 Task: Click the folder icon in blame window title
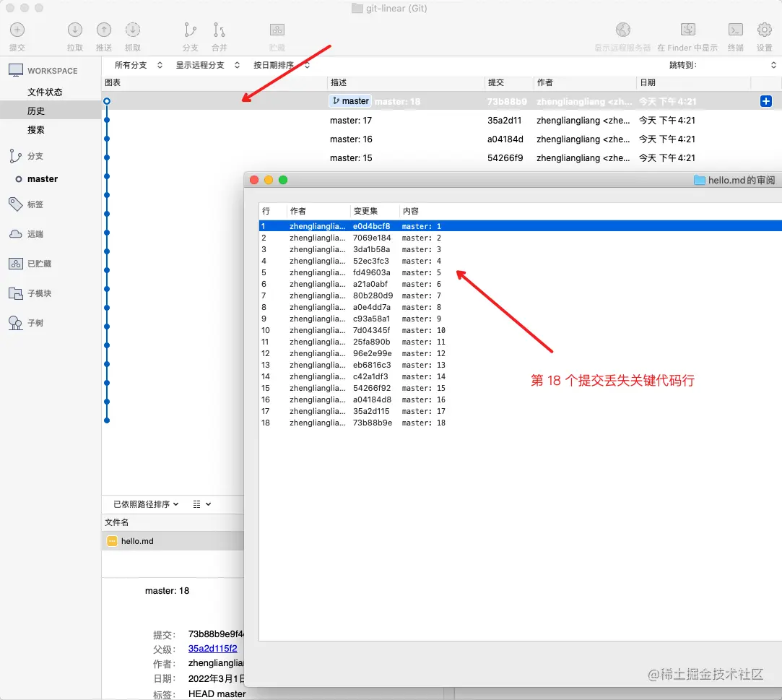point(699,180)
